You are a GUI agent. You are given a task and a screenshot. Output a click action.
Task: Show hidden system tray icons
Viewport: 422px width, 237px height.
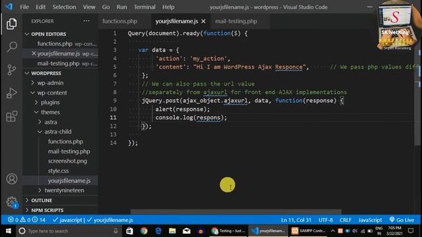[332, 231]
